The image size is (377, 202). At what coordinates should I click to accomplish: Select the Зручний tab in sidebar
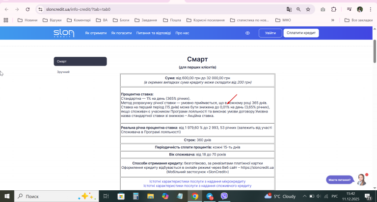pos(63,72)
